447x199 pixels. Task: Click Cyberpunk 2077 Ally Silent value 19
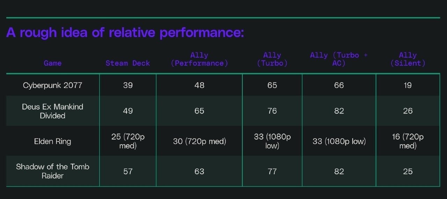[408, 85]
